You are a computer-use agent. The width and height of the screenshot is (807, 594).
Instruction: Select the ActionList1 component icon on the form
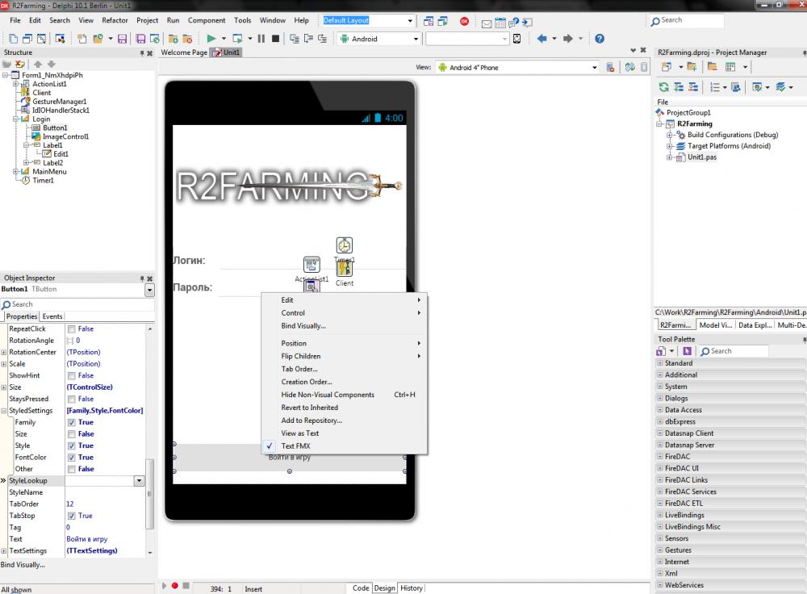click(312, 265)
